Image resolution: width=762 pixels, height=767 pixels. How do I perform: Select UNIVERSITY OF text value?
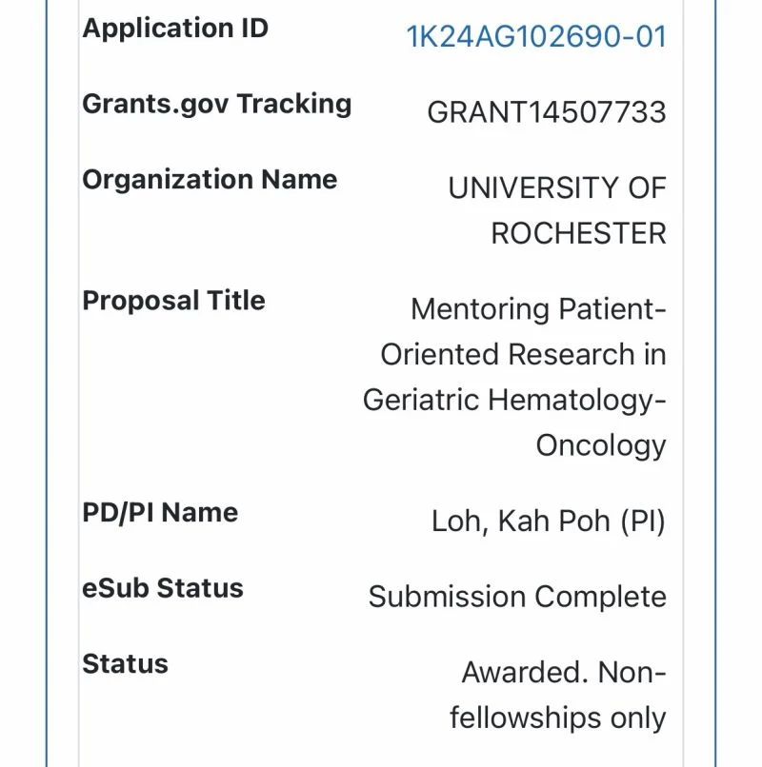(x=557, y=187)
